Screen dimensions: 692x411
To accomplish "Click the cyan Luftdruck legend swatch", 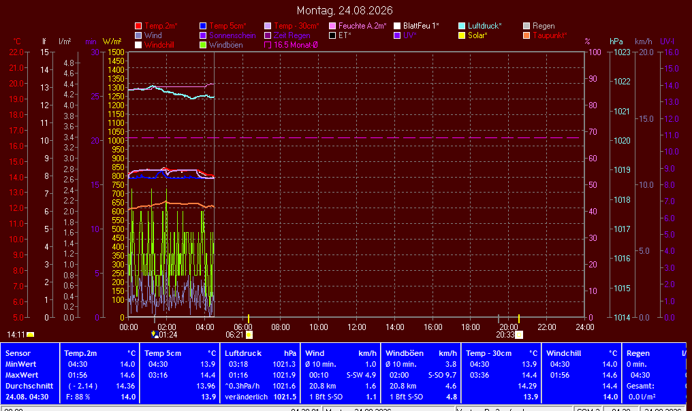I will 462,26.
